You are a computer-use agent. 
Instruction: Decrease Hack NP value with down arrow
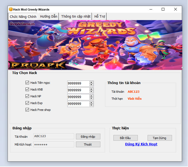click(91, 98)
